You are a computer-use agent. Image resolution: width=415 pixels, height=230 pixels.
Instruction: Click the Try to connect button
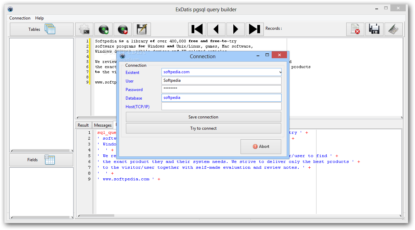(x=203, y=128)
